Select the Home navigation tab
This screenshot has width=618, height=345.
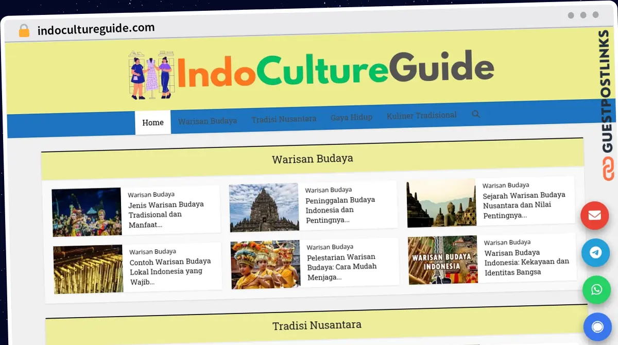(x=153, y=123)
